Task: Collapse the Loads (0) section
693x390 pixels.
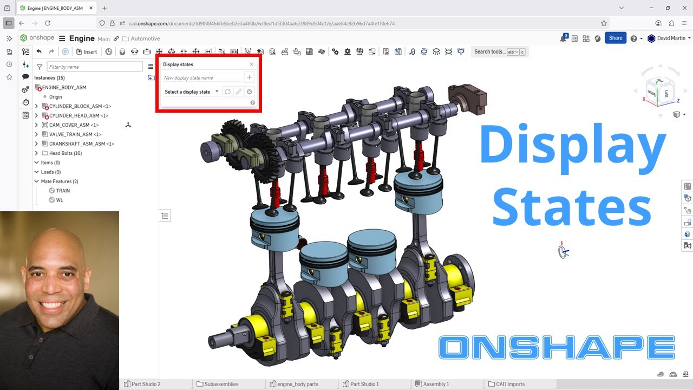Action: (x=36, y=172)
